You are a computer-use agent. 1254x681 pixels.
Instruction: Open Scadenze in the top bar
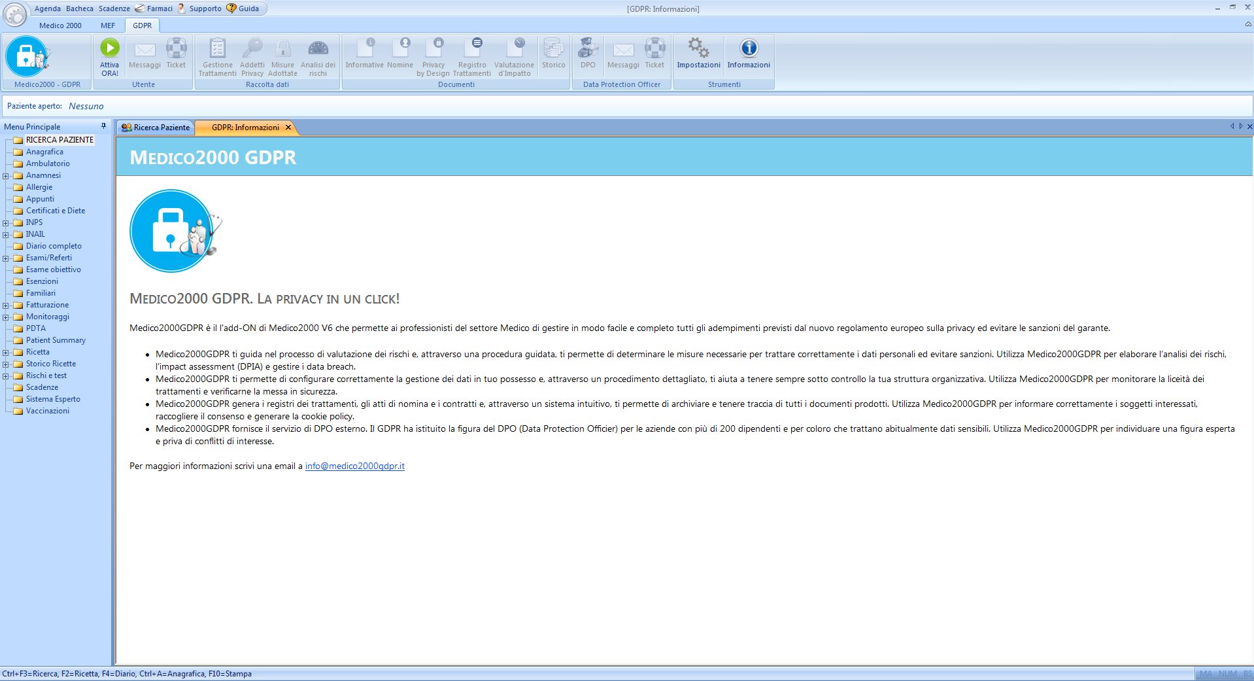point(114,9)
